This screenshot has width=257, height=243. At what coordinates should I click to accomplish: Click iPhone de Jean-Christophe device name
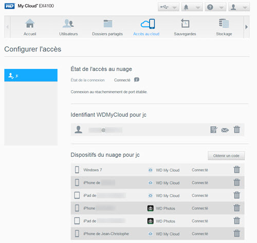coord(106,234)
